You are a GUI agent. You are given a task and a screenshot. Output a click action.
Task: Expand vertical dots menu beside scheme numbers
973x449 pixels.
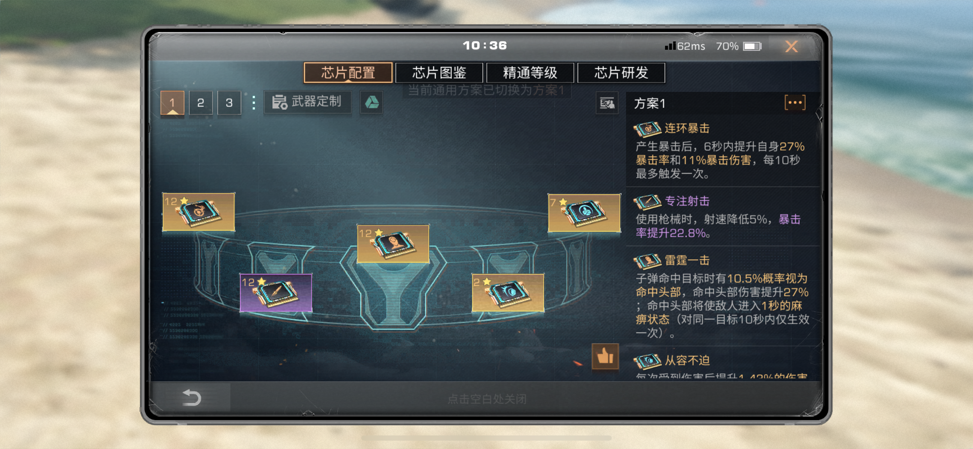pos(253,102)
